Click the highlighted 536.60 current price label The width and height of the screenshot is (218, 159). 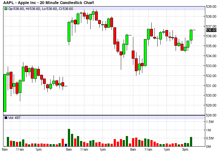pyautogui.click(x=211, y=30)
